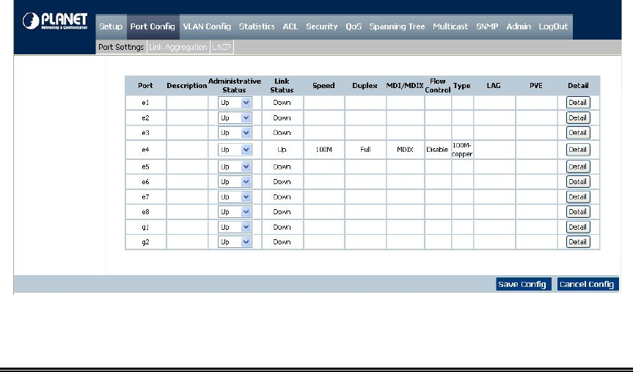Open Administrative Status dropdown for port e3
Viewport: 633px width, 372px height.
click(235, 133)
